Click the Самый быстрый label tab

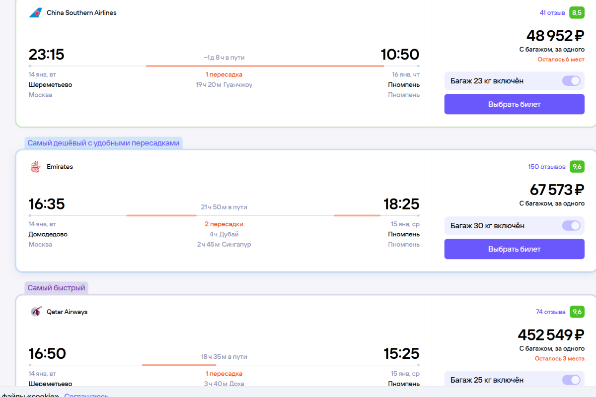click(x=57, y=288)
